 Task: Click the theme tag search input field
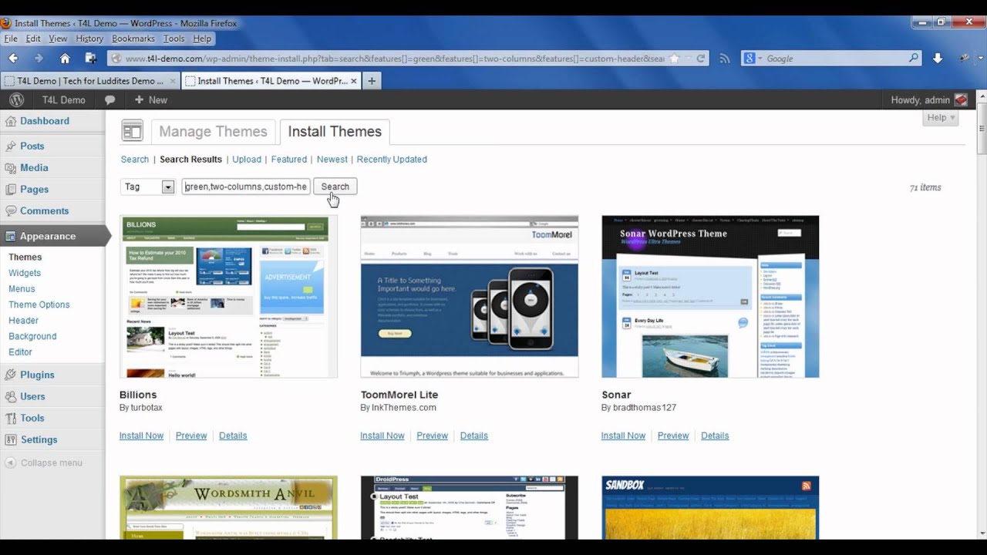click(246, 187)
